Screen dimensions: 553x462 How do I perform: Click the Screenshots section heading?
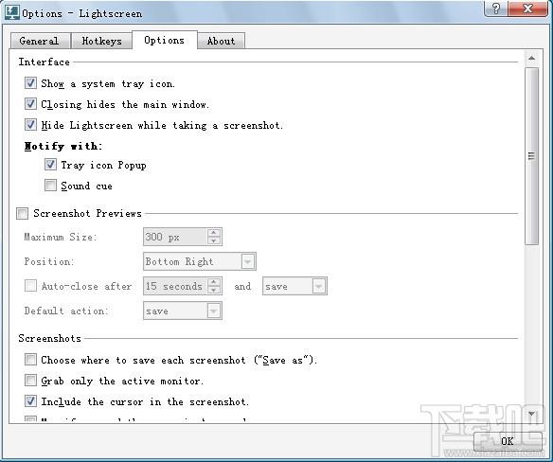coord(50,338)
